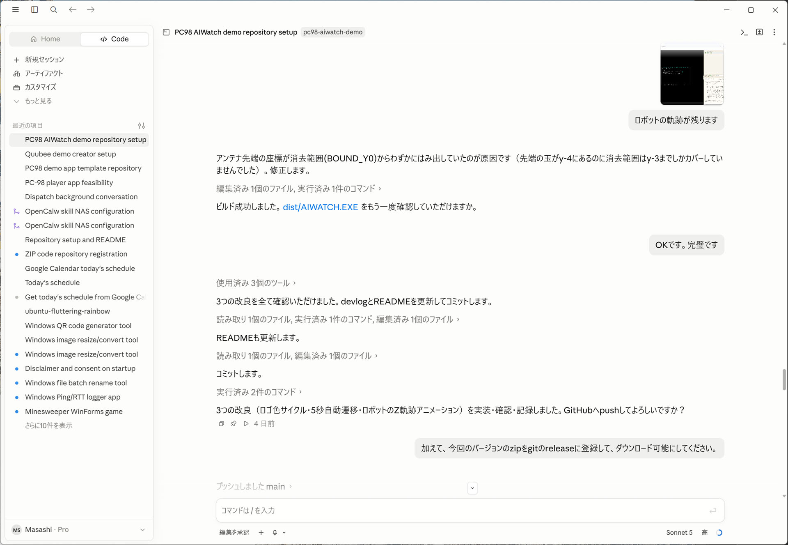Open Get today's schedule from Google session
Viewport: 788px width, 545px height.
pos(80,297)
